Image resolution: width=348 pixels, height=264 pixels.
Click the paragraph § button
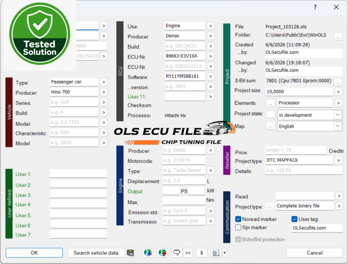point(201,253)
